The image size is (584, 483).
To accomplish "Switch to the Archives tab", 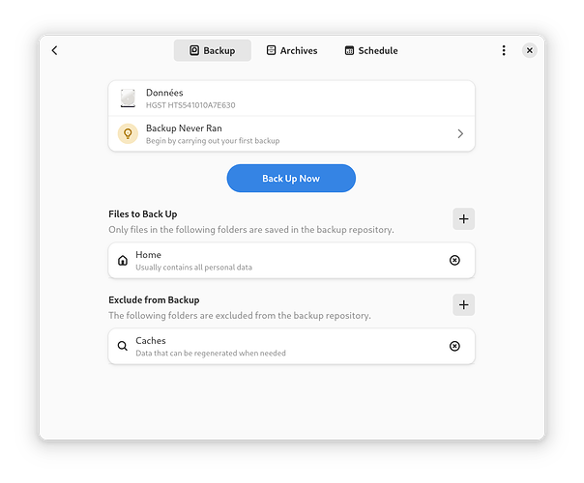I will point(292,50).
